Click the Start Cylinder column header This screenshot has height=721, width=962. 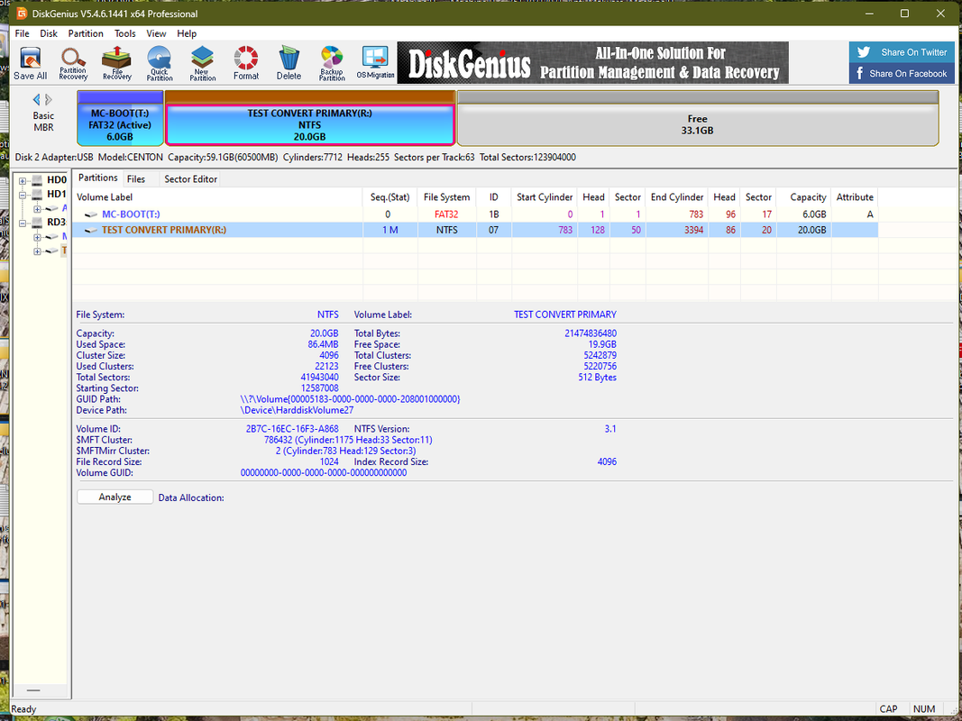point(545,197)
